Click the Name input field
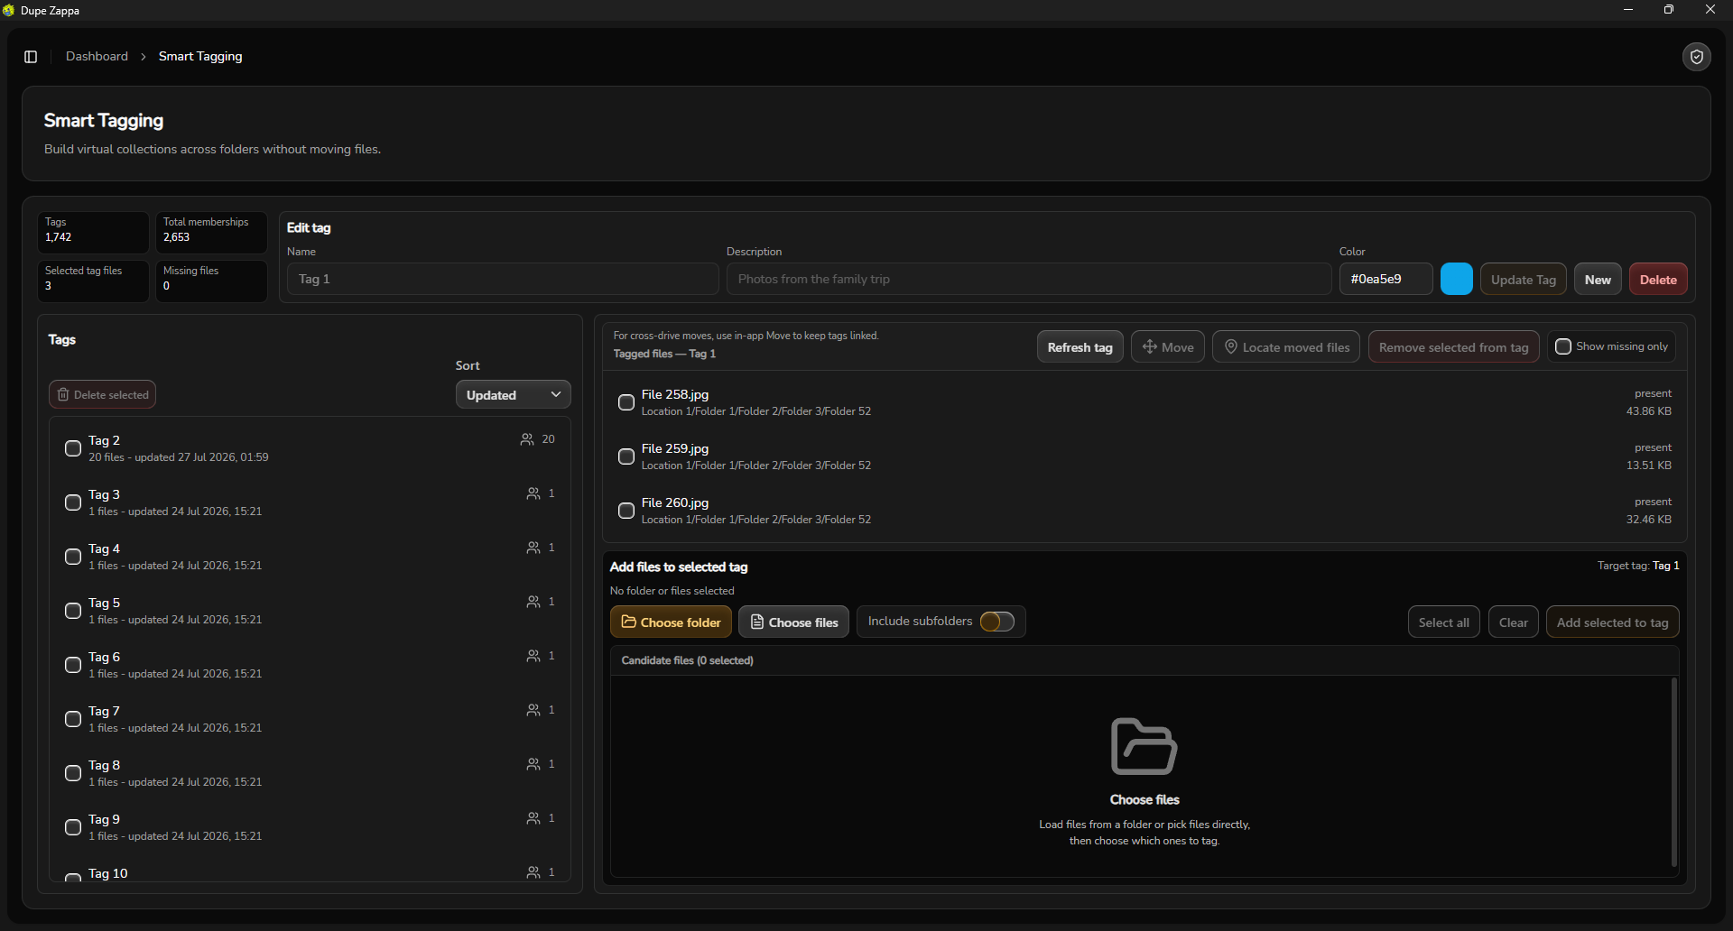Screen dimensions: 1733x931 (503, 279)
